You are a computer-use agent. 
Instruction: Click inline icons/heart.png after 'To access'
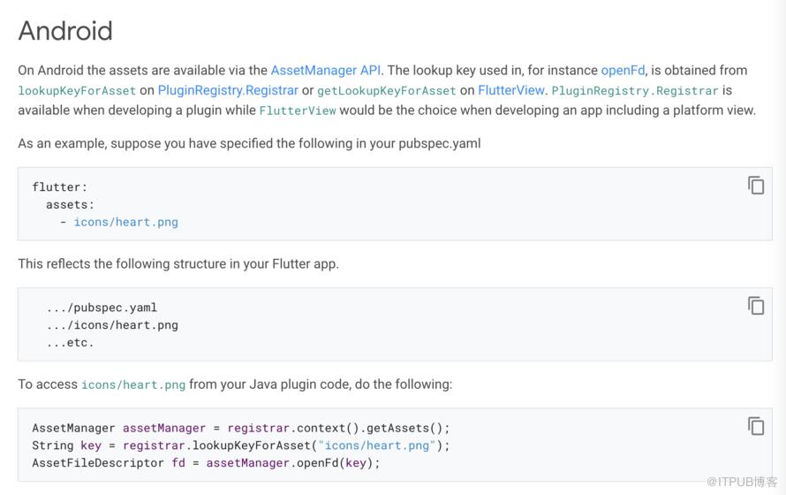pyautogui.click(x=133, y=385)
